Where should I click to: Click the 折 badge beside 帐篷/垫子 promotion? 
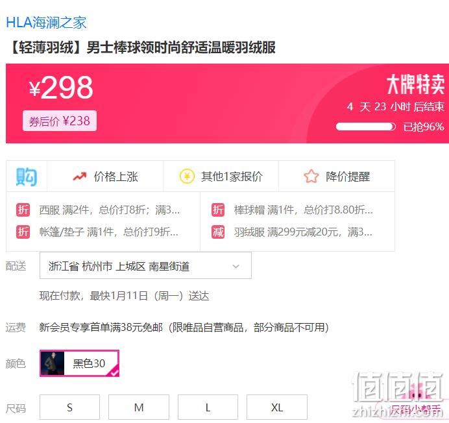click(x=23, y=232)
